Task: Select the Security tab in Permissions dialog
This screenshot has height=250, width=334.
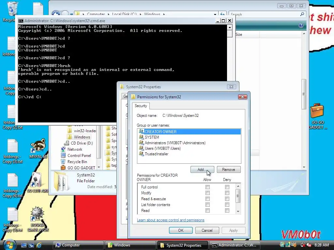Action: [141, 106]
